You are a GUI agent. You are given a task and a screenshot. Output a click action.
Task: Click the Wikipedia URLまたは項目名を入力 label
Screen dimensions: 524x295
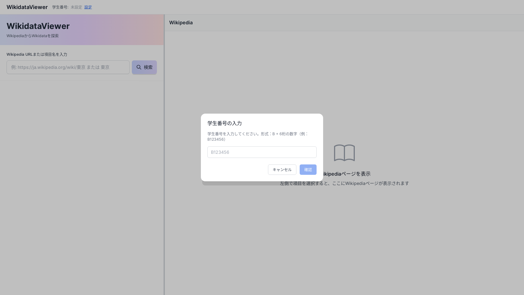click(x=37, y=54)
